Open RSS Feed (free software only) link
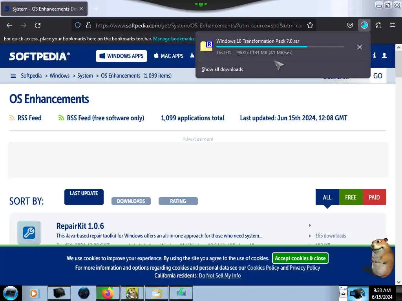402x301 pixels. pos(105,118)
